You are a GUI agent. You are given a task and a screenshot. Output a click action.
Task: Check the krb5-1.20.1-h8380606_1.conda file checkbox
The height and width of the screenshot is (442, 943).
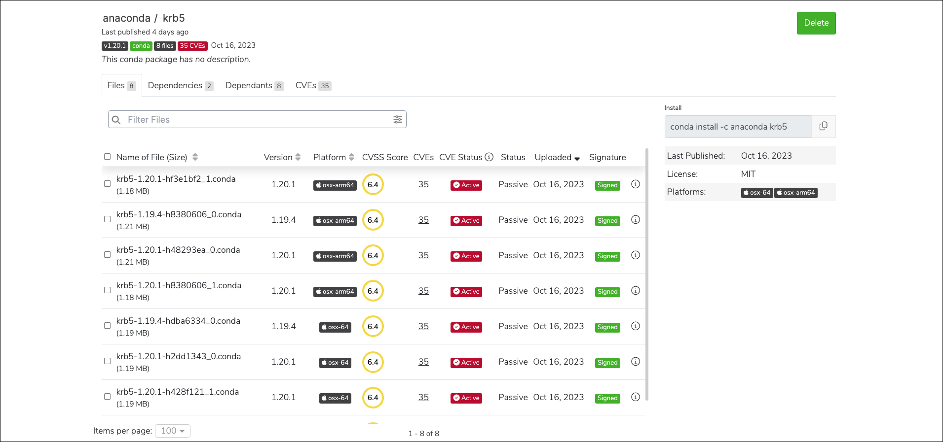point(107,290)
